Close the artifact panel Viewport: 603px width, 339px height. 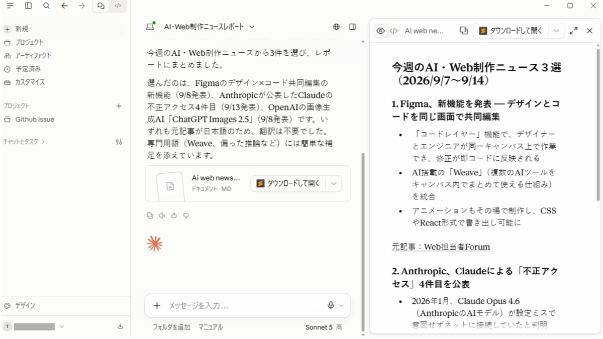(590, 31)
